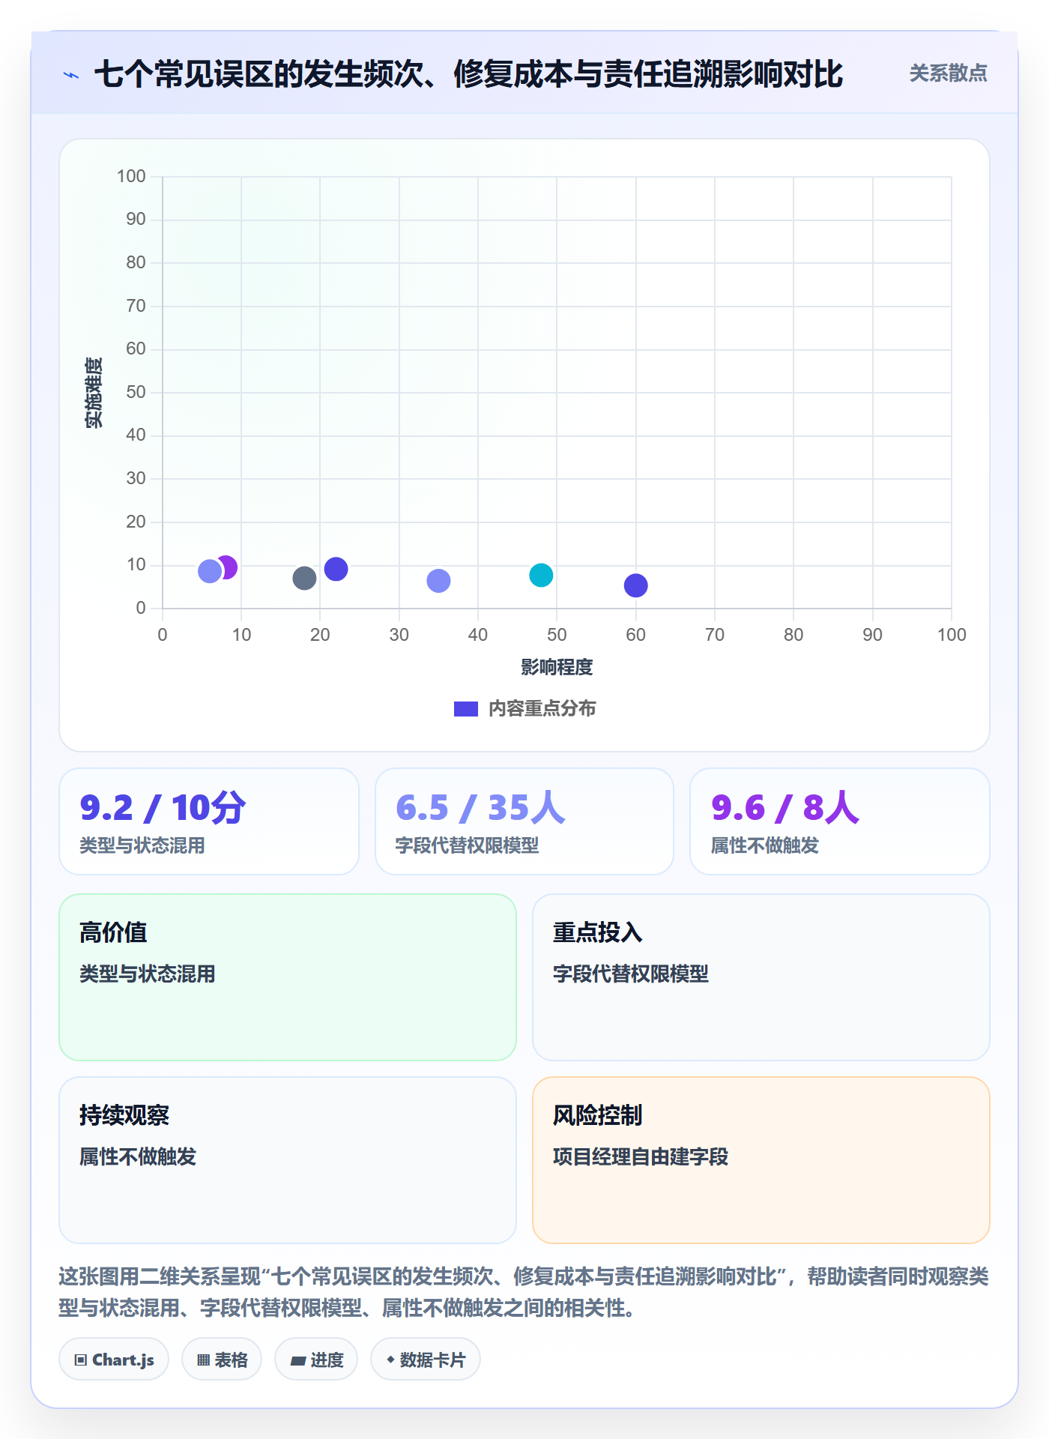
Task: Click 类型与状态混用 in the 高价值 card
Action: pos(148,974)
